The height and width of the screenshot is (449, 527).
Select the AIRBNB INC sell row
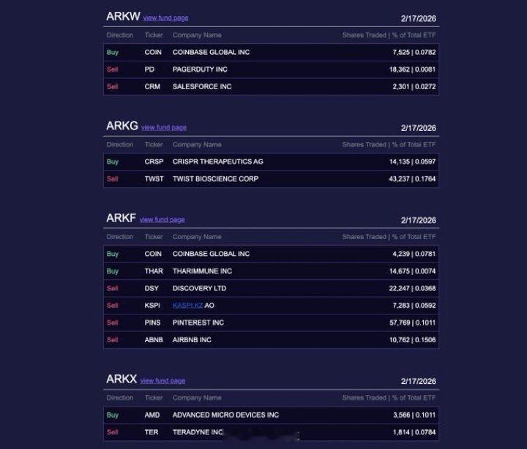[x=272, y=340]
